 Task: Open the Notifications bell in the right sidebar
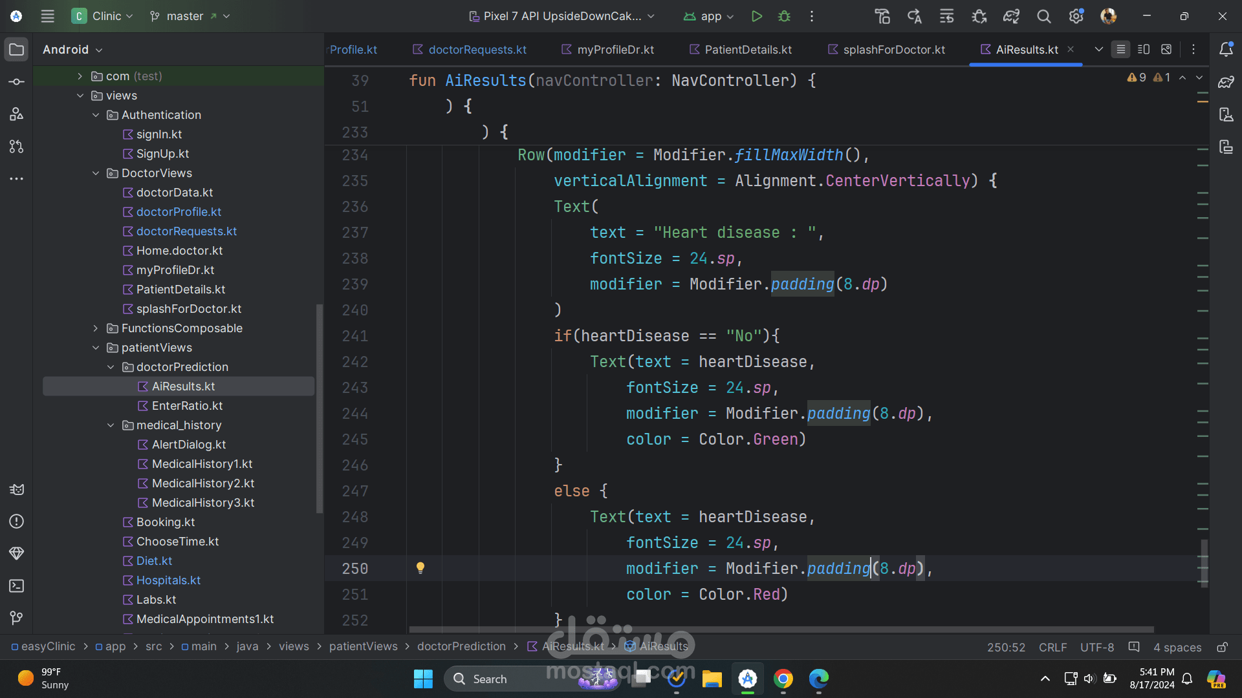click(1226, 50)
